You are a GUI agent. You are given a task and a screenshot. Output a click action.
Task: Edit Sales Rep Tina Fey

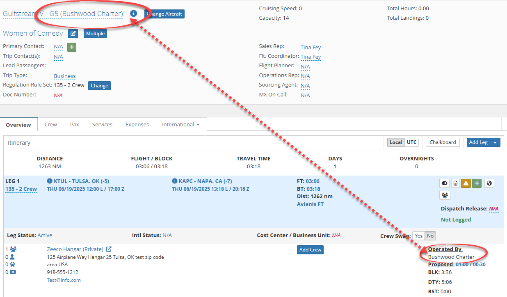311,48
